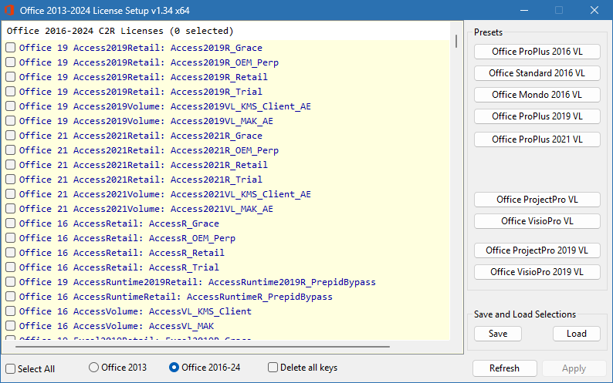Viewport: 613px width, 383px height.
Task: Toggle the Select All checkbox
Action: (x=11, y=368)
